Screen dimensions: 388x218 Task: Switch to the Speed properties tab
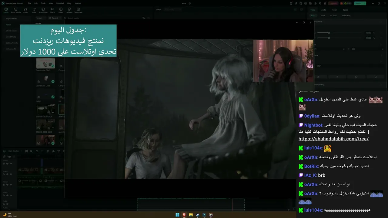pos(346,10)
